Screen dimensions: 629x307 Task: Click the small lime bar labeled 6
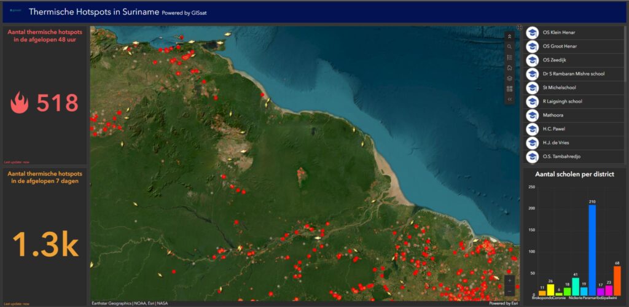coord(559,294)
